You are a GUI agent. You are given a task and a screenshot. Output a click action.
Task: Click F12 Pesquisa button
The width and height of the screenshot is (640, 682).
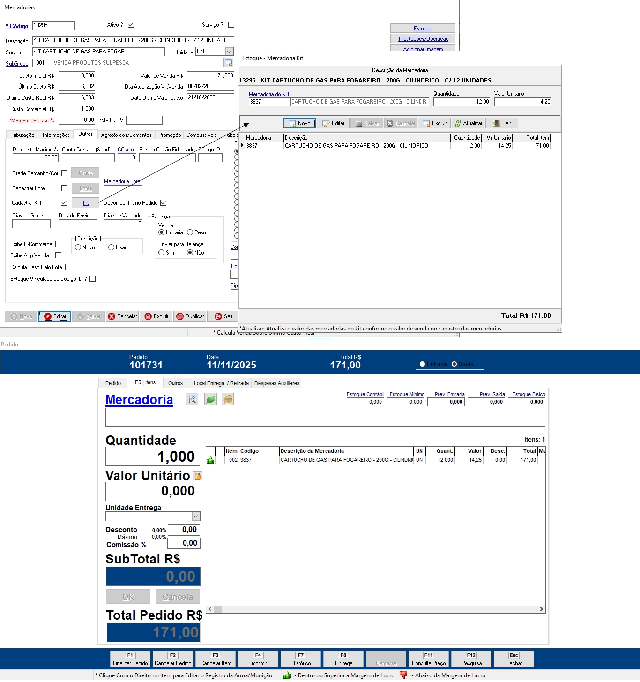click(x=471, y=659)
